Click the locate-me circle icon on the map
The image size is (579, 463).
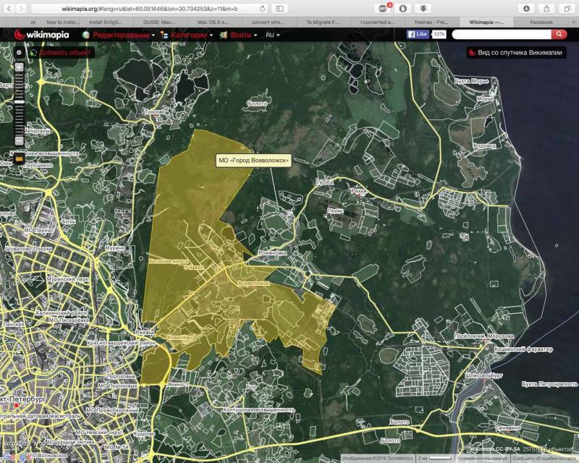pos(20,52)
